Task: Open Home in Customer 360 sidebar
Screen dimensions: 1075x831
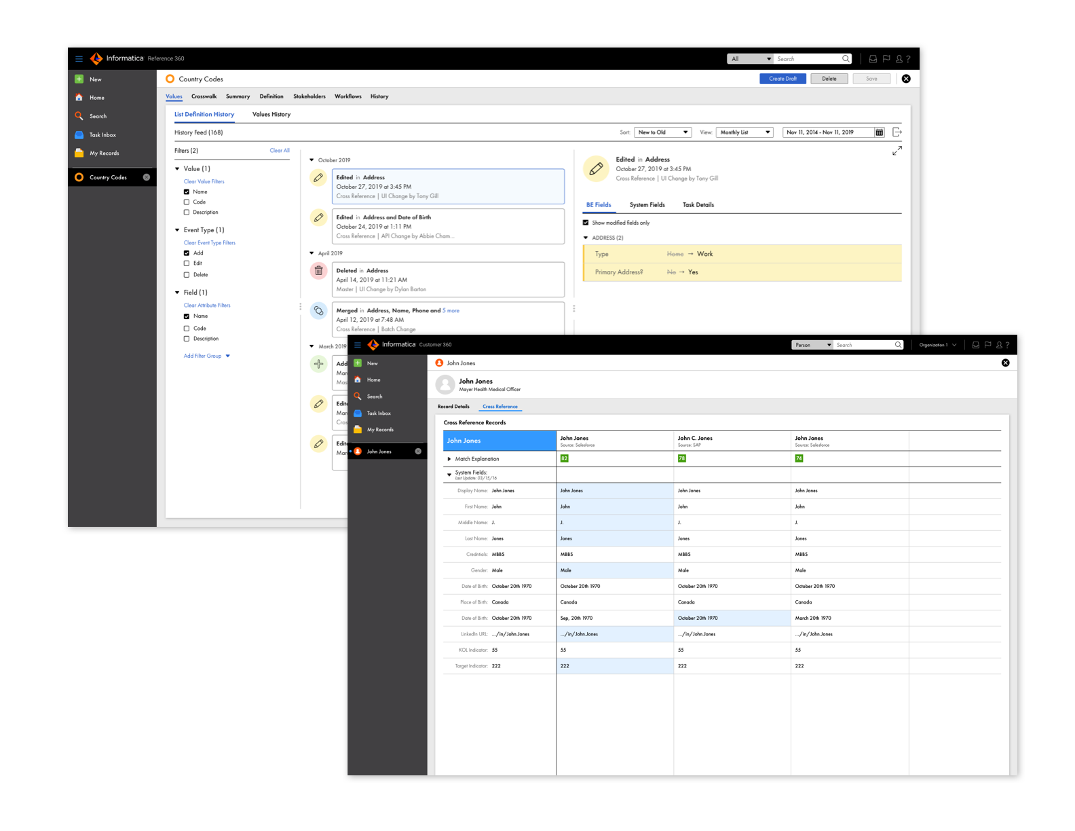Action: 373,380
